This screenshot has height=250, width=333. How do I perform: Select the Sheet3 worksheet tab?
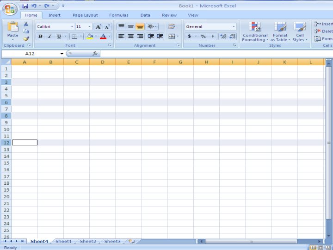click(x=112, y=241)
